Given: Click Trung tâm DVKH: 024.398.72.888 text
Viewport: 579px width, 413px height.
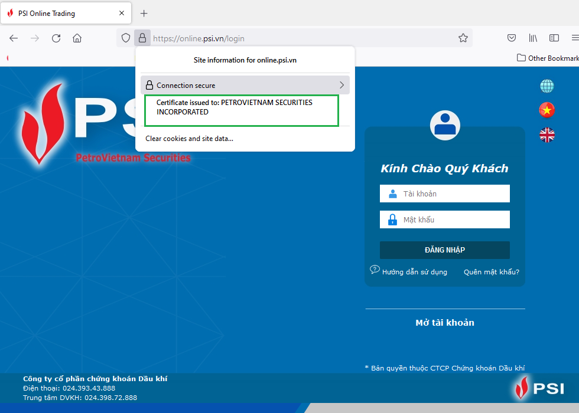Looking at the screenshot, I should click(x=80, y=398).
